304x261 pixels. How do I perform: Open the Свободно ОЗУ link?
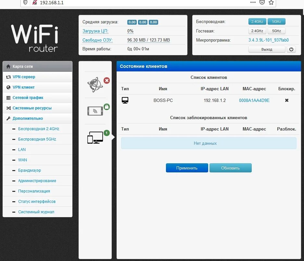tap(97, 40)
